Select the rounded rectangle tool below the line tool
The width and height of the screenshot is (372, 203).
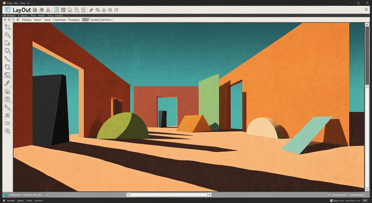pos(8,67)
